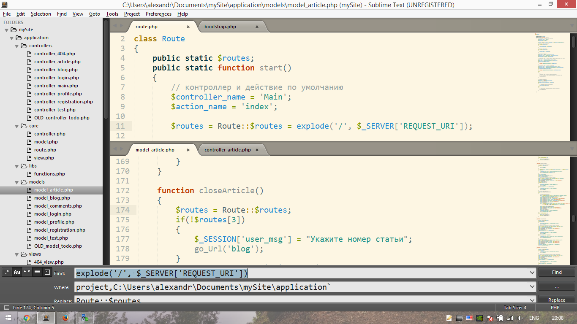Screen dimensions: 577x324
Task: Open the Find field history dropdown
Action: coord(532,273)
